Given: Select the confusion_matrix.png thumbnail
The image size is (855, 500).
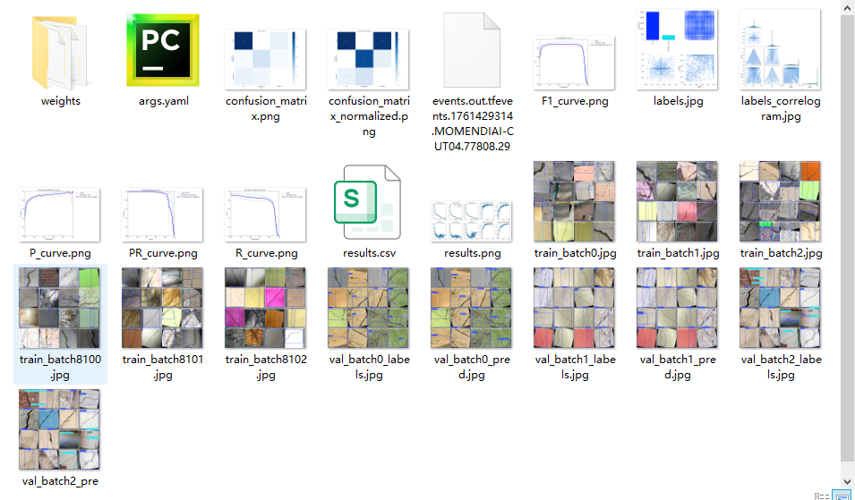Looking at the screenshot, I should click(266, 59).
